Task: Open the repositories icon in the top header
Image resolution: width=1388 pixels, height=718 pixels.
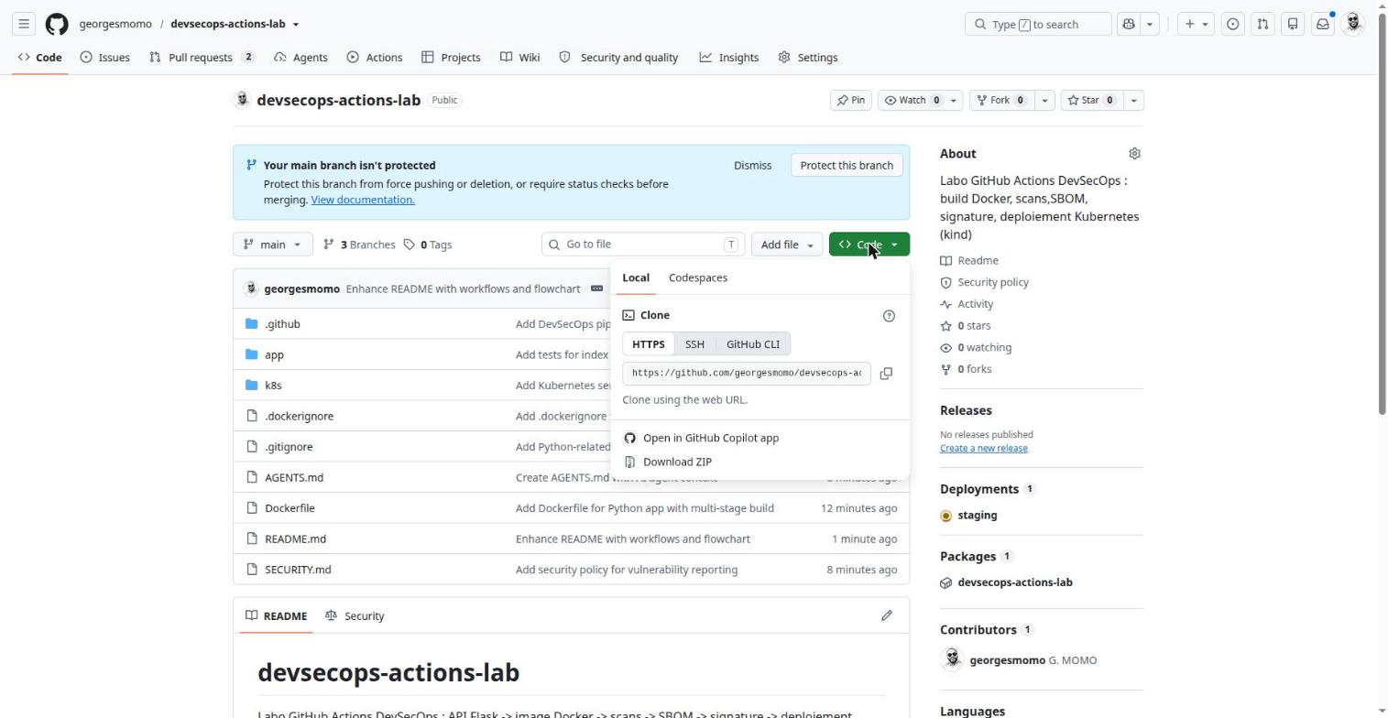Action: click(1293, 24)
